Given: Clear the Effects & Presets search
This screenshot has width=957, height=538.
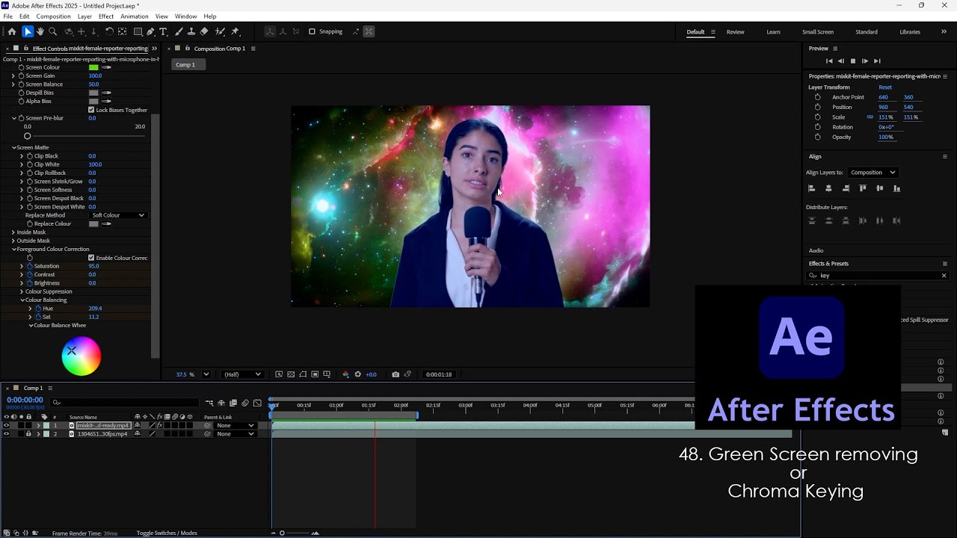Looking at the screenshot, I should pos(944,276).
